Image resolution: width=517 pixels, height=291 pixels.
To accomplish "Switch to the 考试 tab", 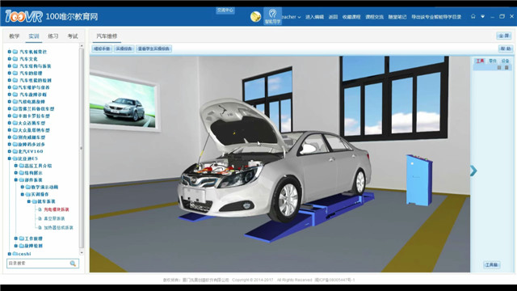I will (73, 36).
